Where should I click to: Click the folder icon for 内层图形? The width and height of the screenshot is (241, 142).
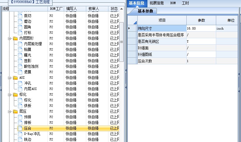15,38
